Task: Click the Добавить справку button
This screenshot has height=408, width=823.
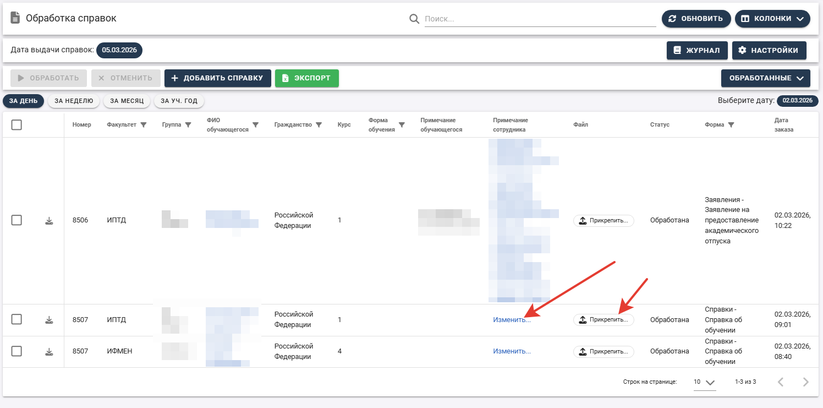Action: click(x=217, y=78)
